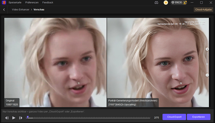Click the Cloud-Export button
This screenshot has width=215, height=123.
tap(174, 117)
